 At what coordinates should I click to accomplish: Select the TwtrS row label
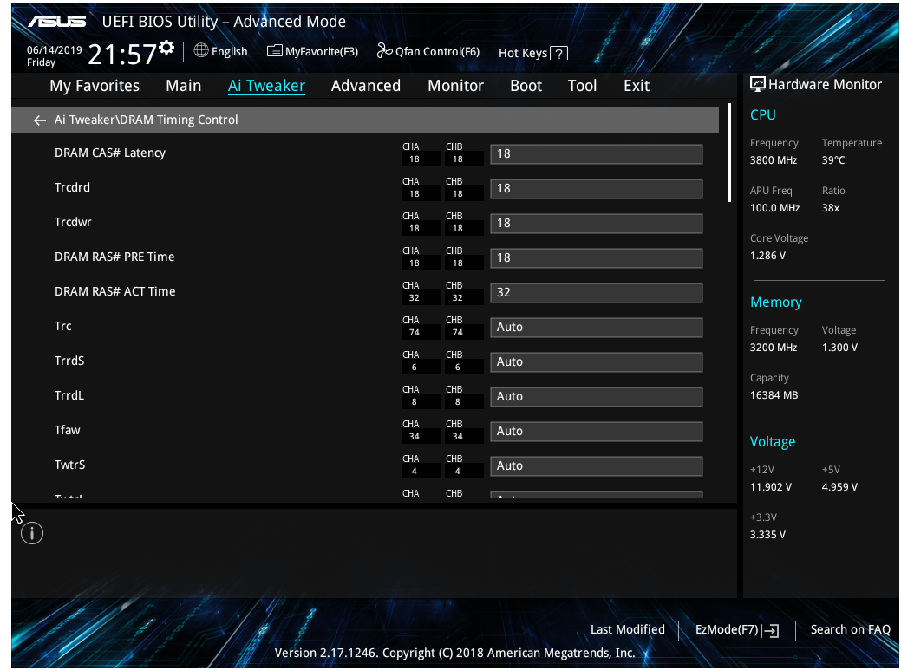click(69, 465)
